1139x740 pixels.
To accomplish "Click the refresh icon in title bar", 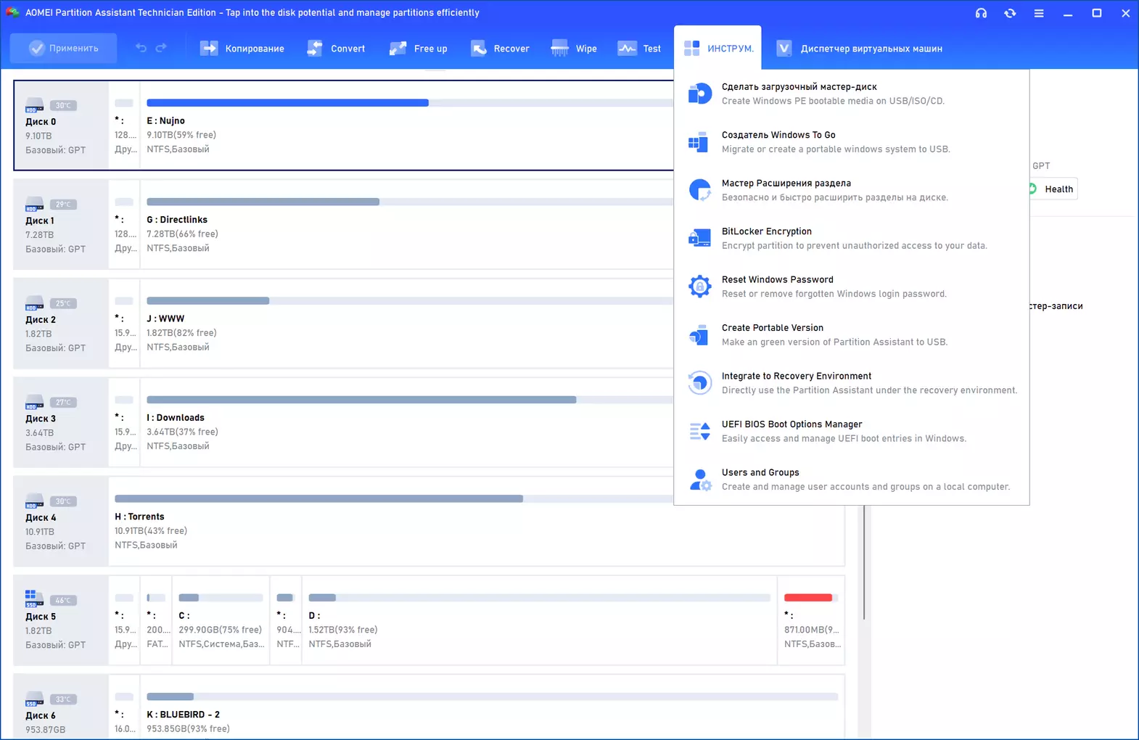I will 1010,13.
